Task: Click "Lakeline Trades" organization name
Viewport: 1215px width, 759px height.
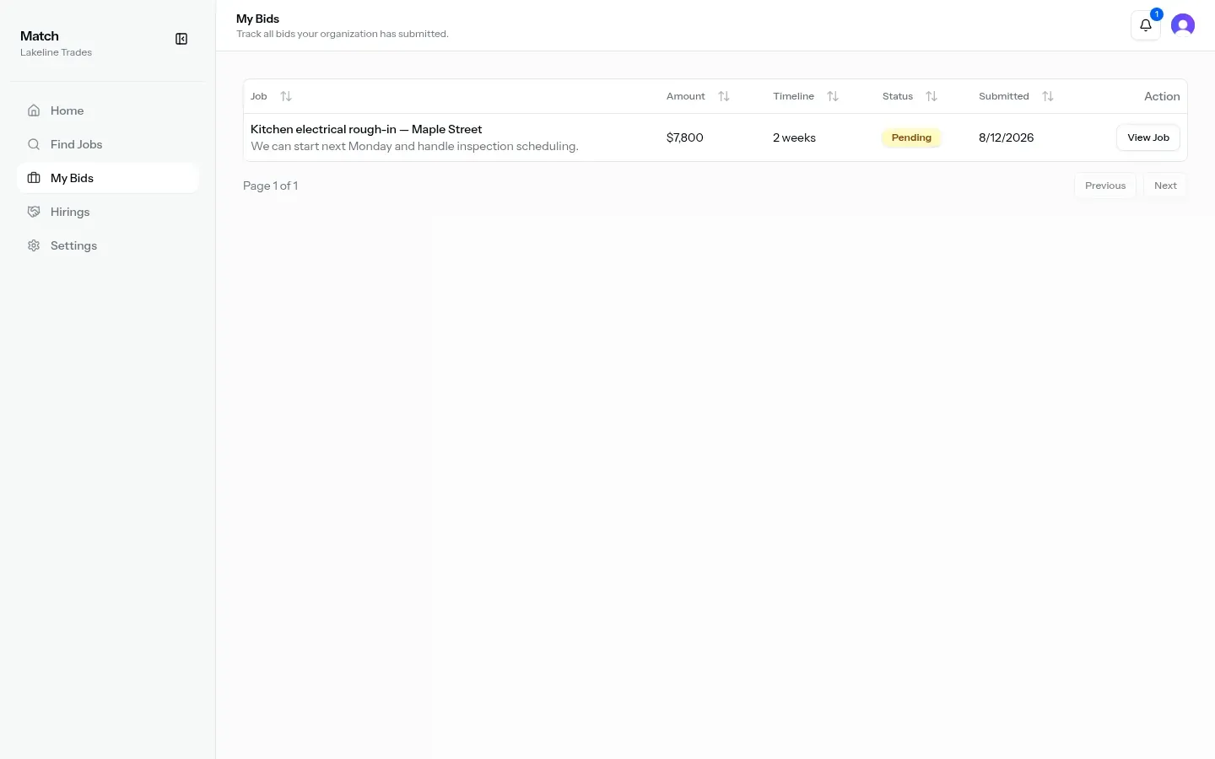Action: [x=56, y=52]
